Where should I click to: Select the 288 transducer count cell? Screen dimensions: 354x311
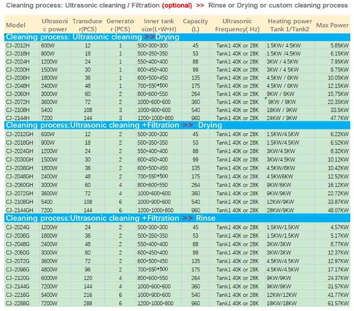[88, 303]
